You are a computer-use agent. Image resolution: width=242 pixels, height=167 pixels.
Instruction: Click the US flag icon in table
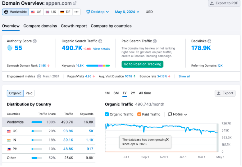(x=9, y=131)
